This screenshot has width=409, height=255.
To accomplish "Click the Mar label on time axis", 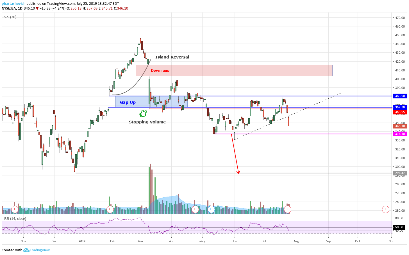I will pyautogui.click(x=141, y=241).
